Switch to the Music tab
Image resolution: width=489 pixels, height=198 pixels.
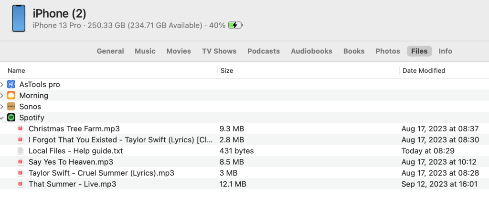click(145, 51)
